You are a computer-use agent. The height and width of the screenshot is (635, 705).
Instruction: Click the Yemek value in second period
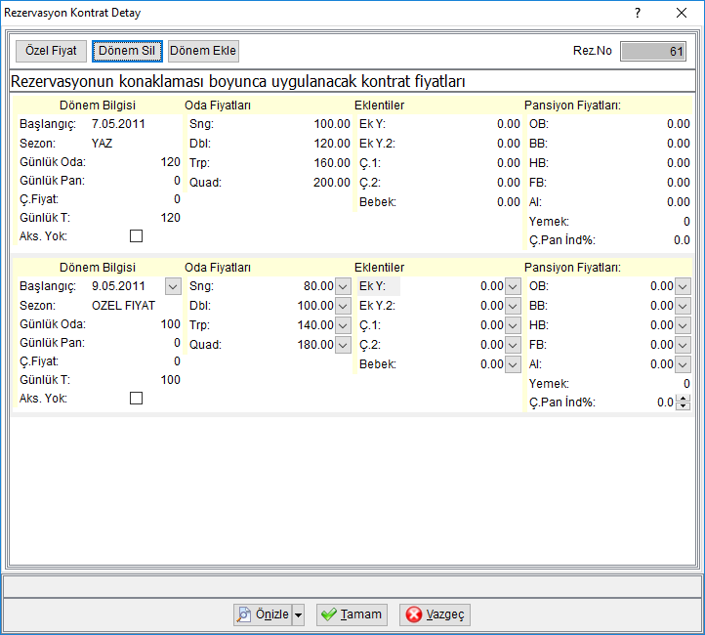686,384
